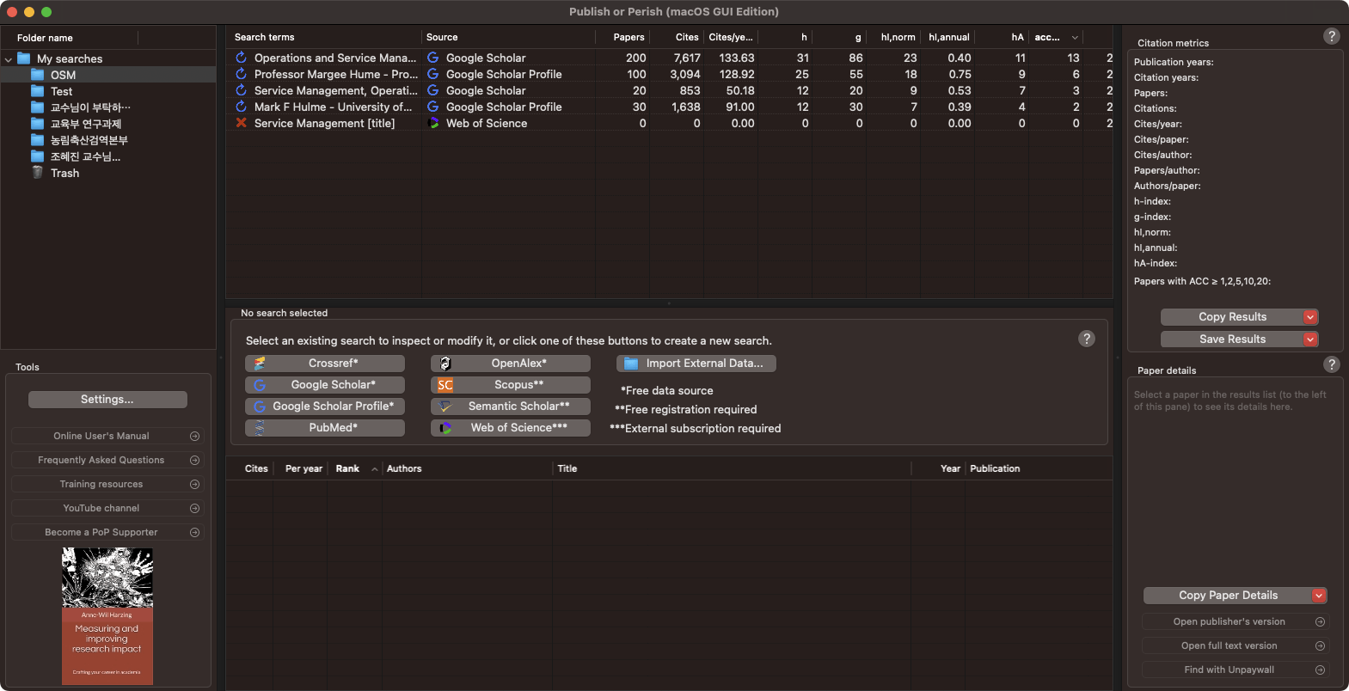
Task: Open help for the Citation metrics panel
Action: 1332,36
